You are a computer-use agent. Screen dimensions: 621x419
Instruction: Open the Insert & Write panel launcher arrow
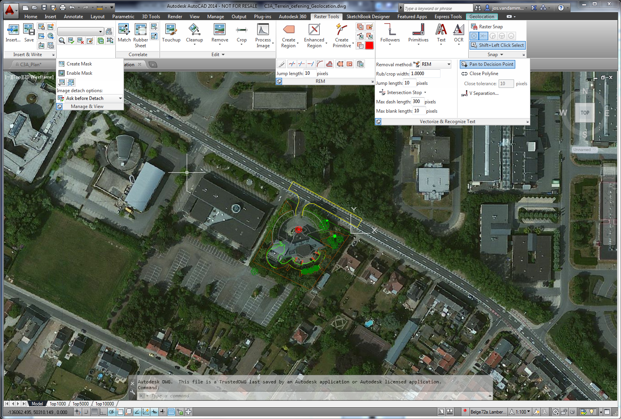click(53, 55)
